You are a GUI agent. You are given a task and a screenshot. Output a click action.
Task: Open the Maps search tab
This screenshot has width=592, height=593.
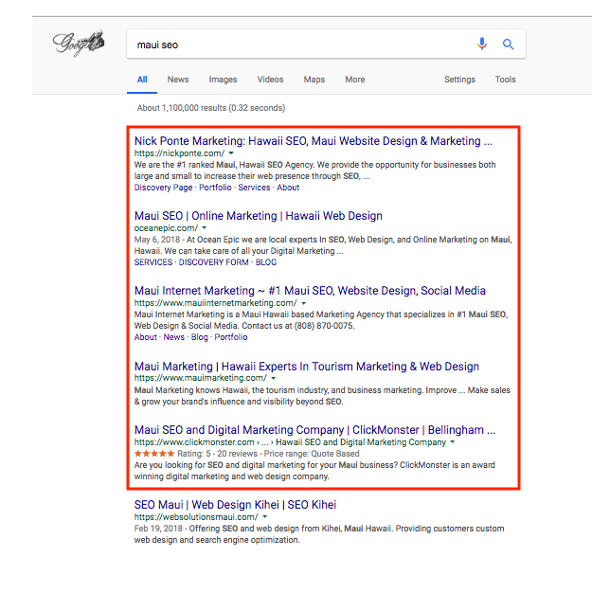(x=314, y=80)
